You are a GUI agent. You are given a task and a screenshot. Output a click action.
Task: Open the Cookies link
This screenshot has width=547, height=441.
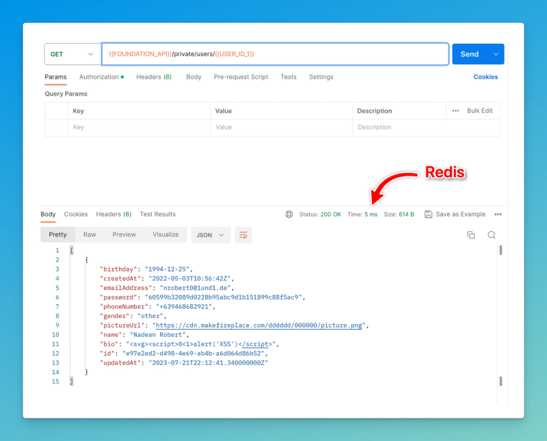pyautogui.click(x=485, y=77)
